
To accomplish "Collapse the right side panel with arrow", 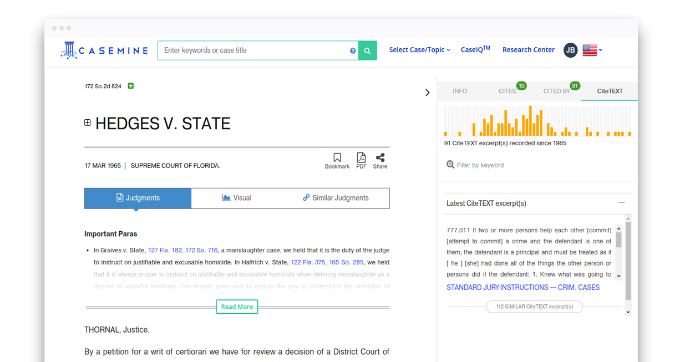I will (x=427, y=93).
